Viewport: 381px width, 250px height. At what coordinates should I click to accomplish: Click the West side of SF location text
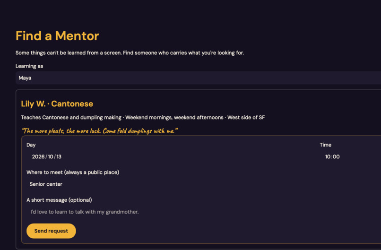[x=246, y=117]
